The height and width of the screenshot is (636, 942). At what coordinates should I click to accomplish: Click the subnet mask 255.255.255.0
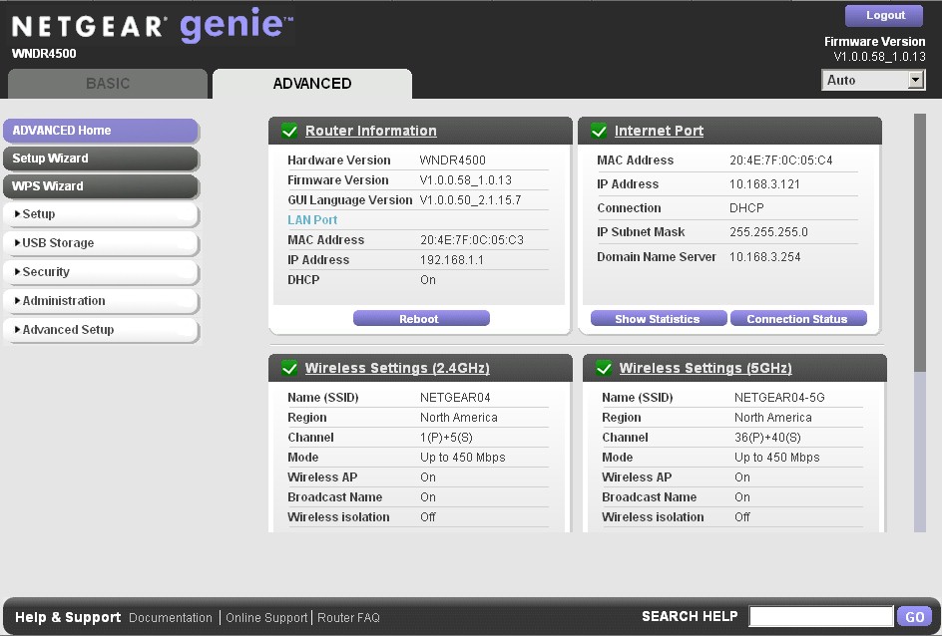point(768,232)
